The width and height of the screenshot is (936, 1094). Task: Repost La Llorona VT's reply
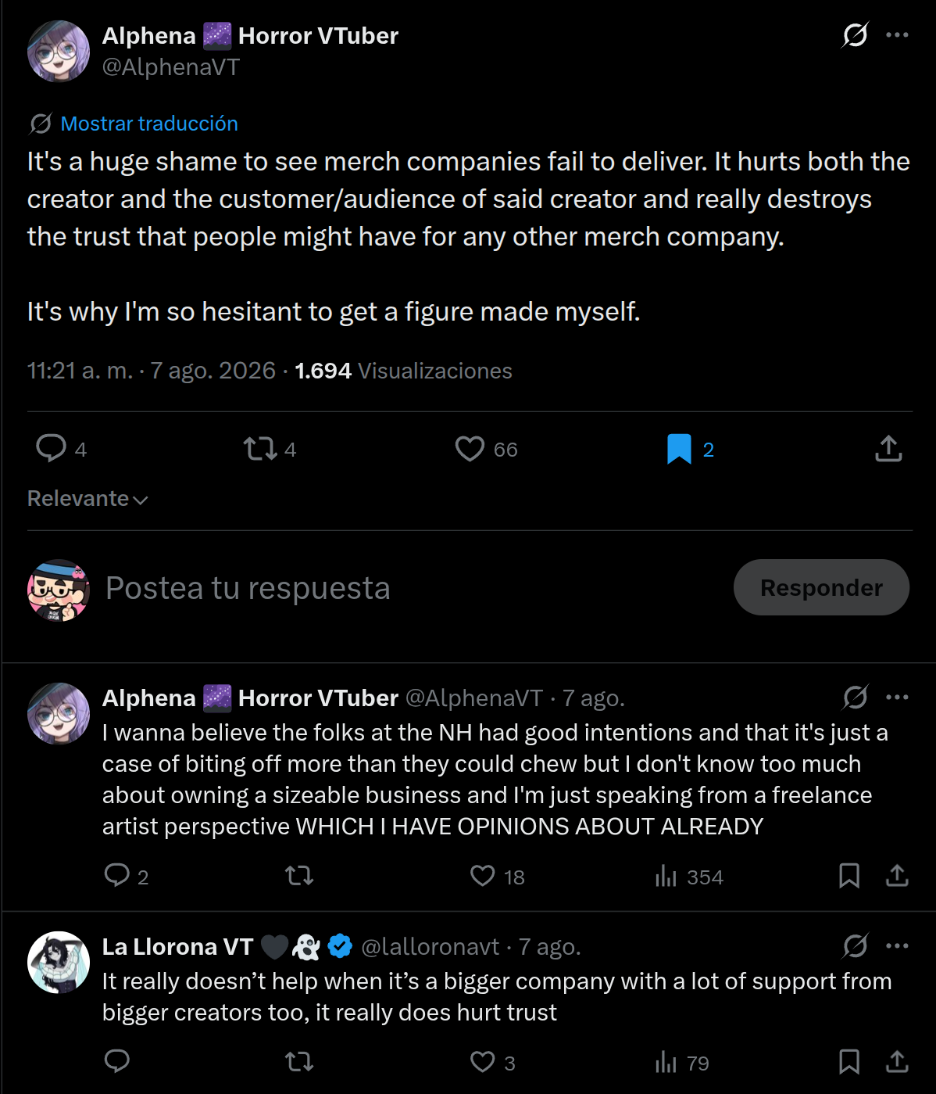299,1062
